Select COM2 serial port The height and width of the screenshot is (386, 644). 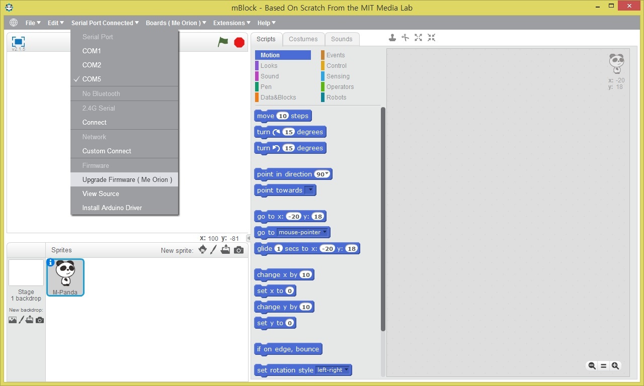[x=125, y=65]
